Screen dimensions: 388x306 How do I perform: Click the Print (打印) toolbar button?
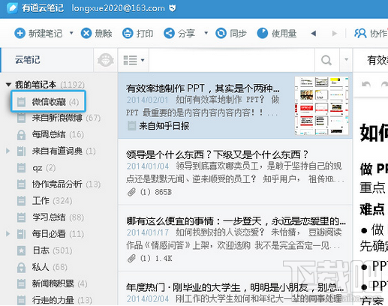[137, 33]
